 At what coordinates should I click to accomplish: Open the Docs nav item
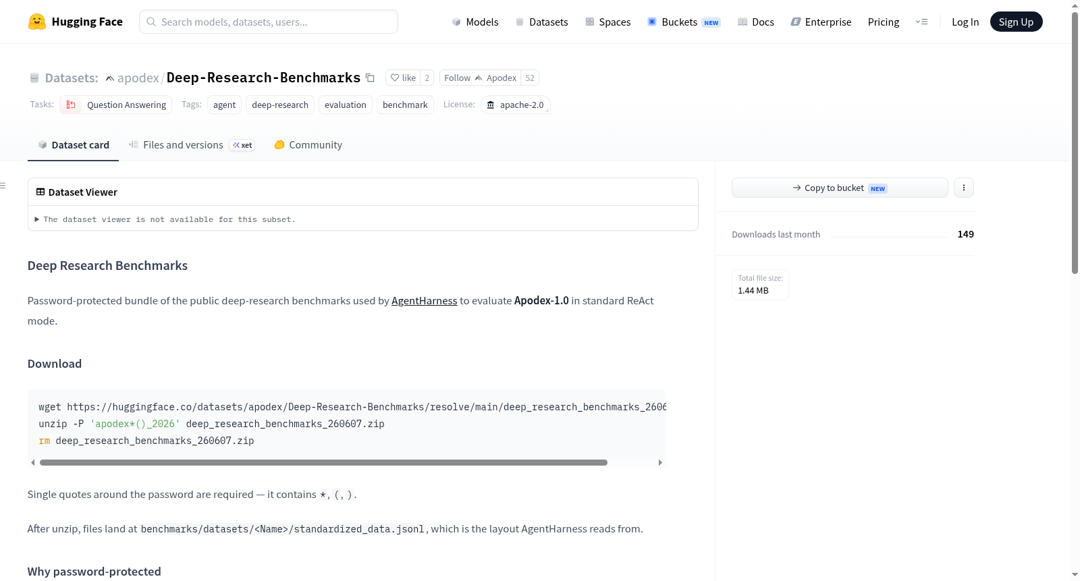pyautogui.click(x=755, y=22)
